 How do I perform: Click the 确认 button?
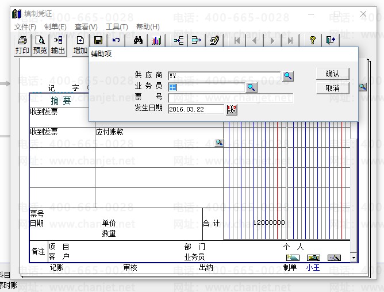point(333,74)
